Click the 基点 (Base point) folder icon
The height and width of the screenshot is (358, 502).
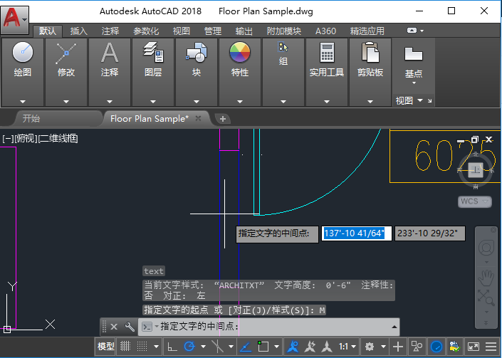coord(413,54)
